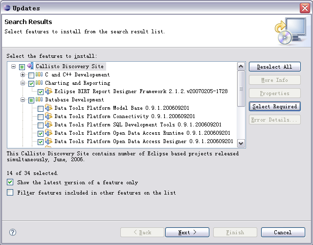This screenshot has height=245, width=313.
Task: Enable Filter features included in other features
Action: pos(10,193)
